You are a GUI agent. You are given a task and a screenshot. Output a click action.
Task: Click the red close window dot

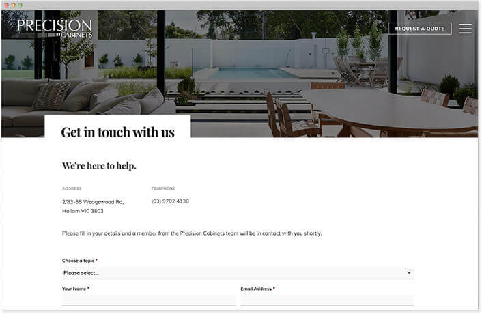(x=6, y=5)
